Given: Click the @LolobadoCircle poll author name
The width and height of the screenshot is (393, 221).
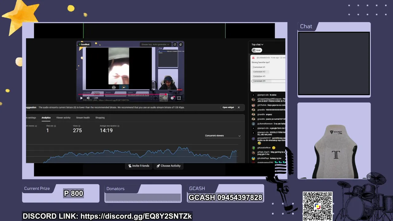Looking at the screenshot, I should (264, 58).
